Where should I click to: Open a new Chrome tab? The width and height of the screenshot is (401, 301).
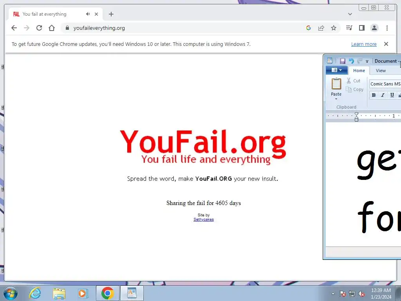111,14
